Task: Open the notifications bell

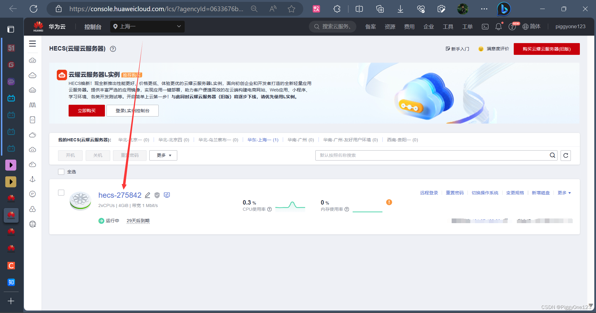Action: [x=499, y=27]
